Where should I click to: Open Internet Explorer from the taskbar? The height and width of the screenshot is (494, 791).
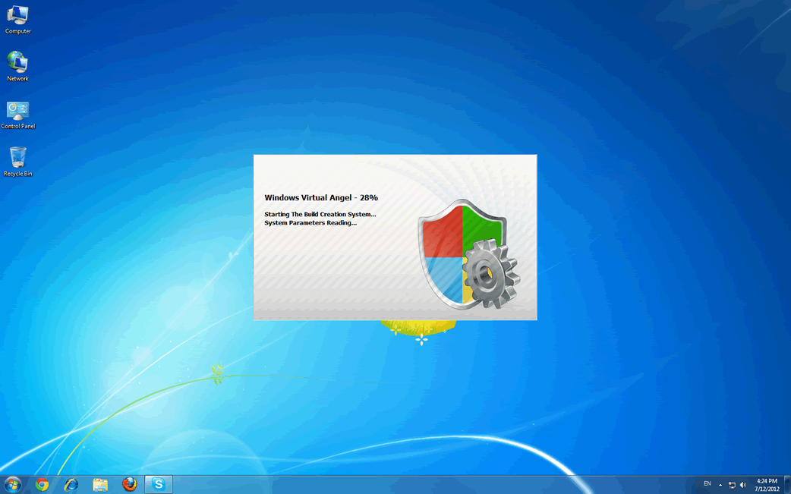(x=71, y=484)
